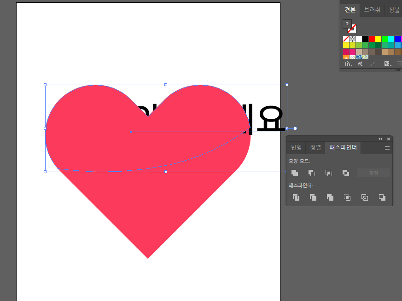The height and width of the screenshot is (301, 402).
Task: Open the Swatch Libraries menu
Action: (348, 64)
